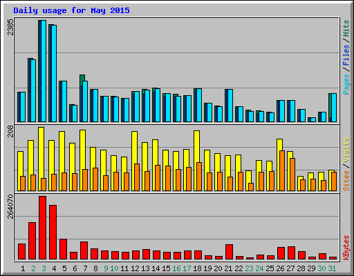Click day 23 on the x-axis

tap(249, 268)
